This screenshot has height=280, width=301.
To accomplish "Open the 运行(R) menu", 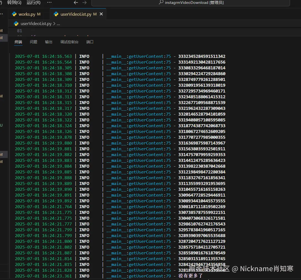I will 34,2.
